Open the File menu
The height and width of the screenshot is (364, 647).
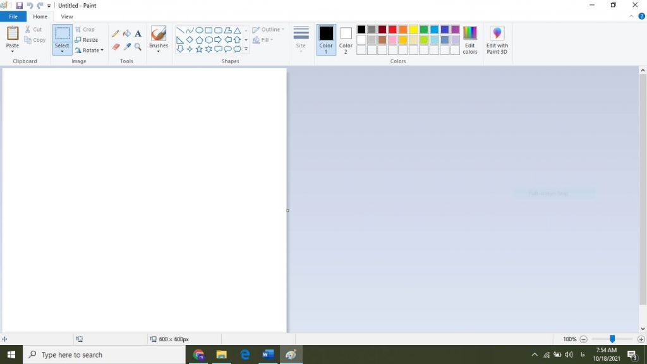click(13, 16)
